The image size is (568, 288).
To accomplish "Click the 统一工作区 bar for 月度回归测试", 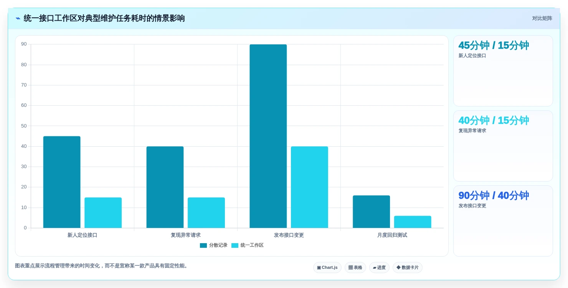I will pos(413,222).
